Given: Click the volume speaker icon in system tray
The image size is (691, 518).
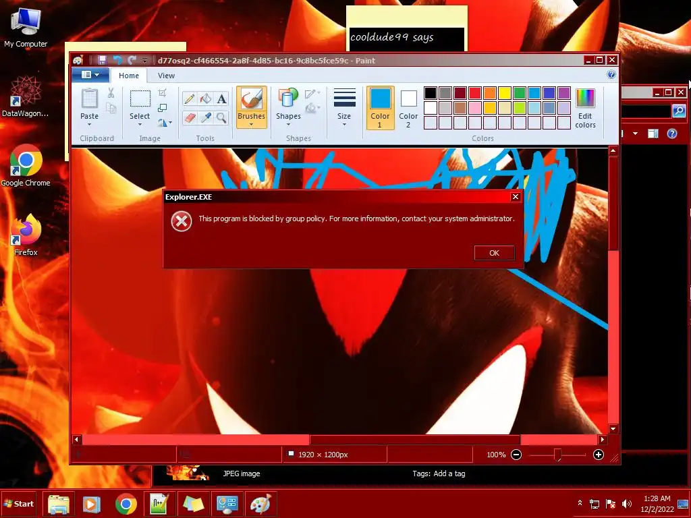Looking at the screenshot, I should [x=626, y=503].
